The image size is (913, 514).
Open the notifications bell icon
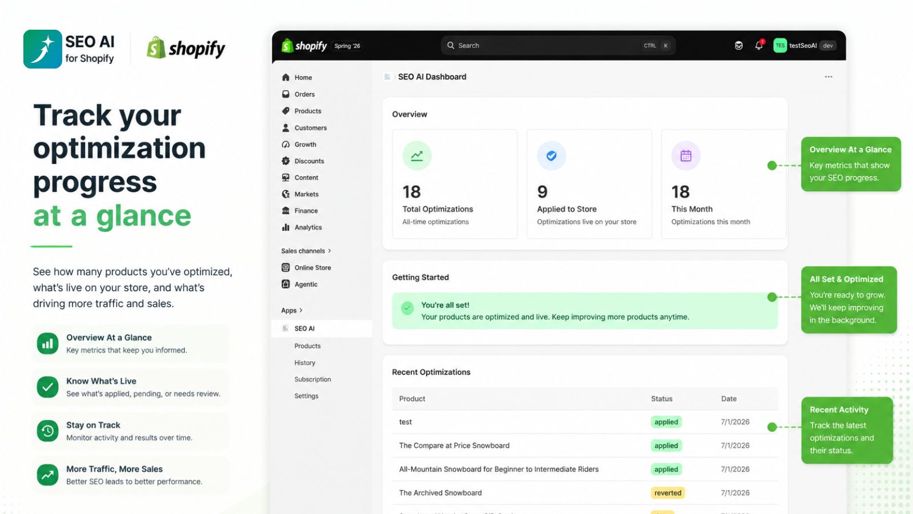point(759,46)
